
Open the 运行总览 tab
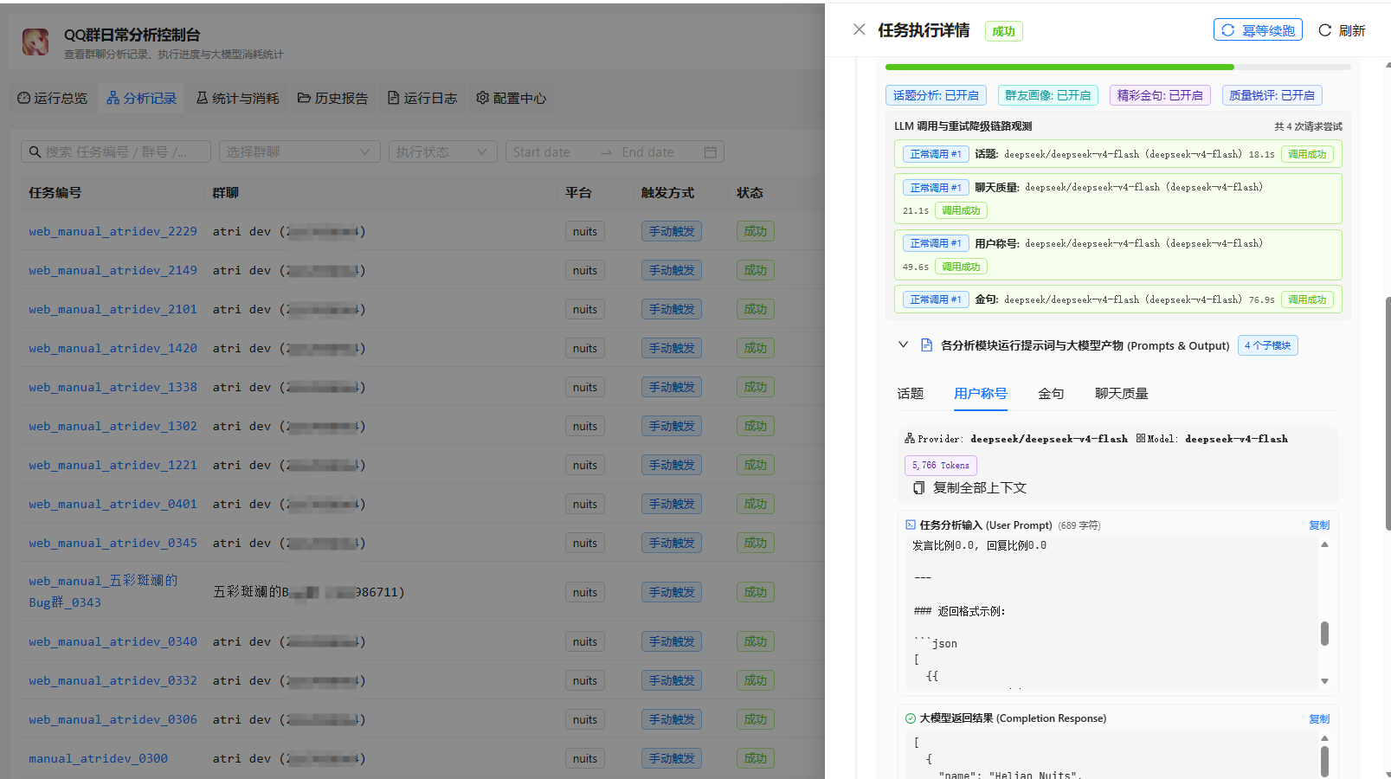tap(53, 98)
